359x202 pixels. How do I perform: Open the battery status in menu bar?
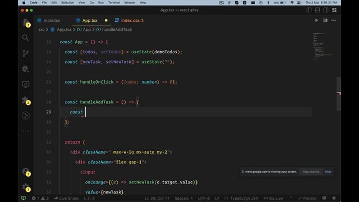point(279,3)
